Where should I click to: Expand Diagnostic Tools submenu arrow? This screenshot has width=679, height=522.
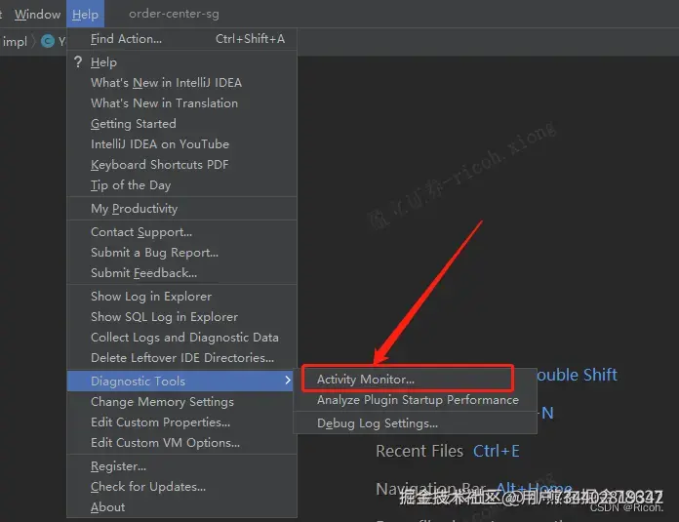(x=288, y=381)
